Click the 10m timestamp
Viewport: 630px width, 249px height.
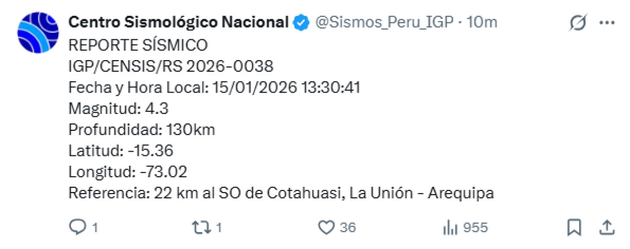click(482, 22)
